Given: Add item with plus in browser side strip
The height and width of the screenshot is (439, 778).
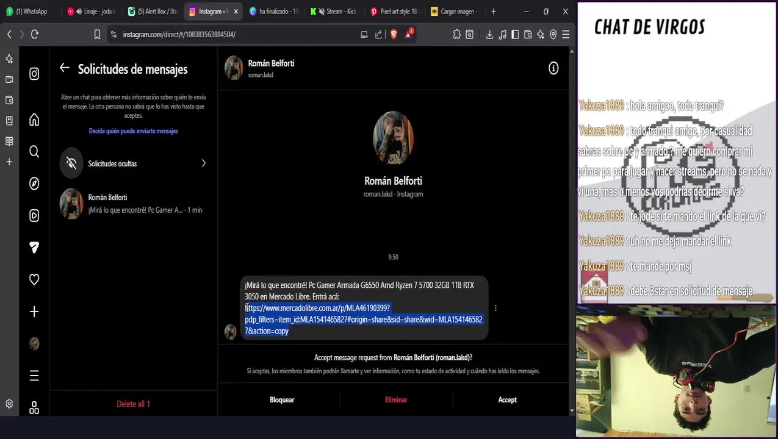Looking at the screenshot, I should click(9, 162).
